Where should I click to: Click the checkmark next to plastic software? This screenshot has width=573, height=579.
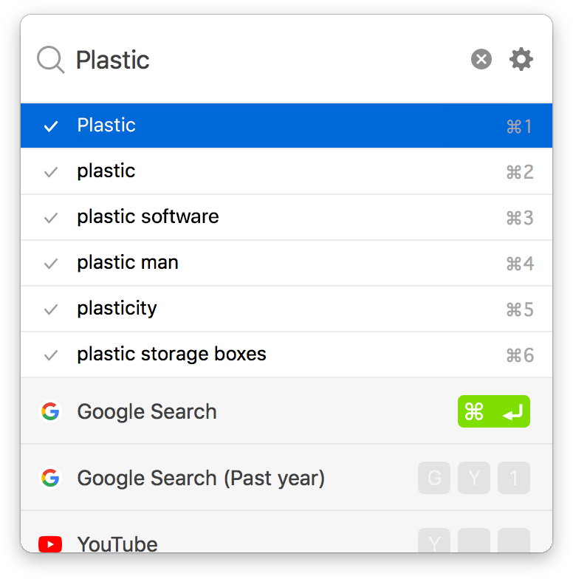pyautogui.click(x=51, y=218)
